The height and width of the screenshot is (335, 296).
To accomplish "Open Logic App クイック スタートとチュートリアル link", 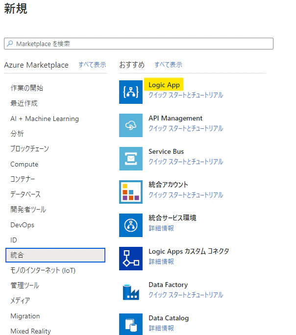I will (186, 95).
